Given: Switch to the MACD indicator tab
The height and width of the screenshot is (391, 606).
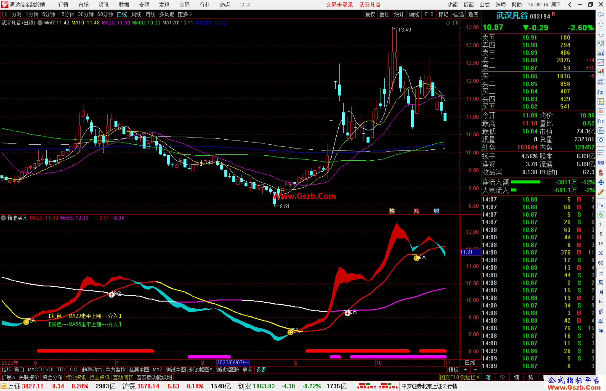Looking at the screenshot, I should [35, 370].
